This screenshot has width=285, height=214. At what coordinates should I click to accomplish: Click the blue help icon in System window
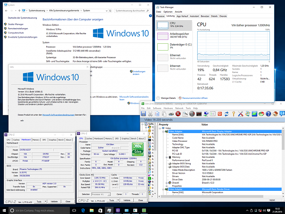150,16
